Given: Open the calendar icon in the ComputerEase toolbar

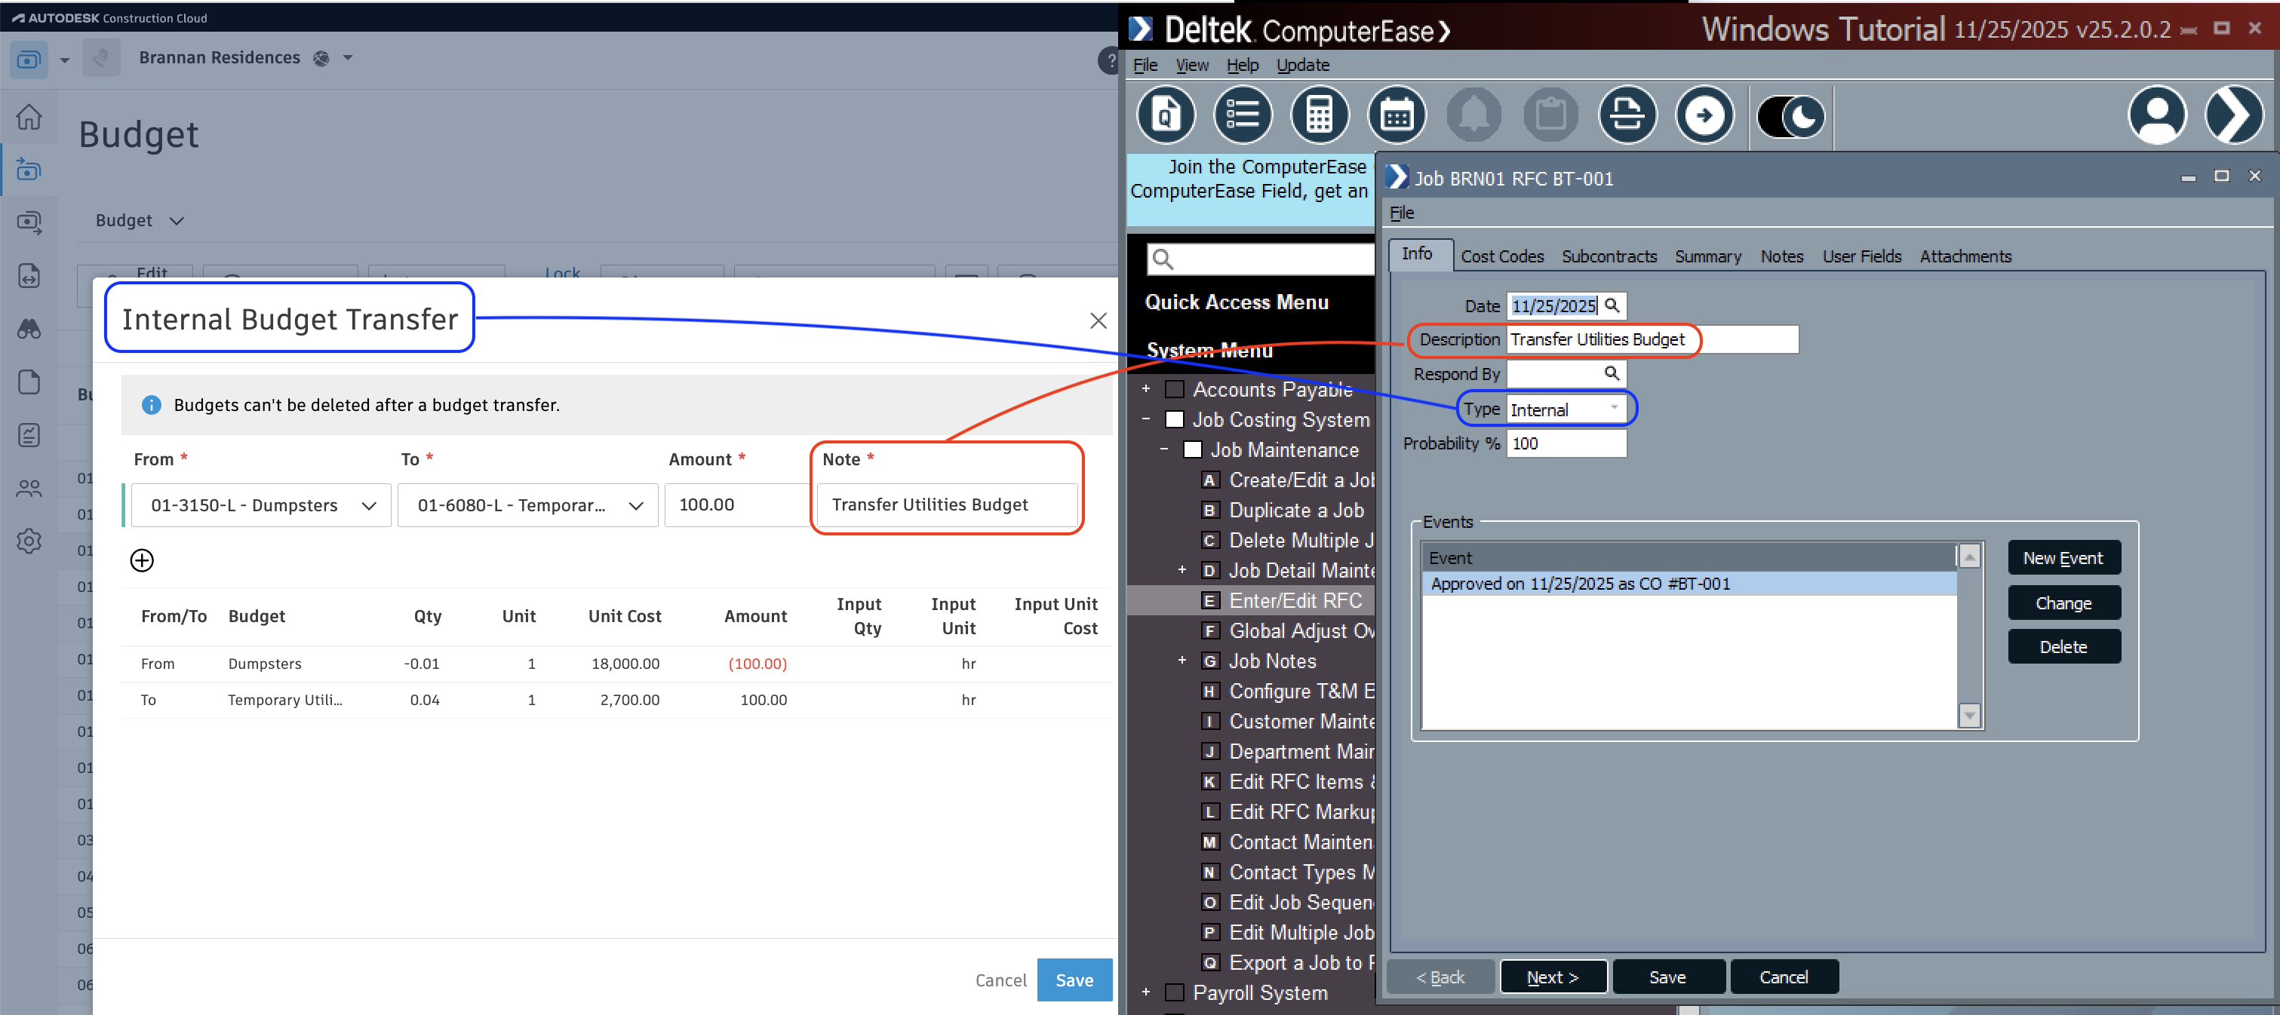Looking at the screenshot, I should (x=1396, y=115).
